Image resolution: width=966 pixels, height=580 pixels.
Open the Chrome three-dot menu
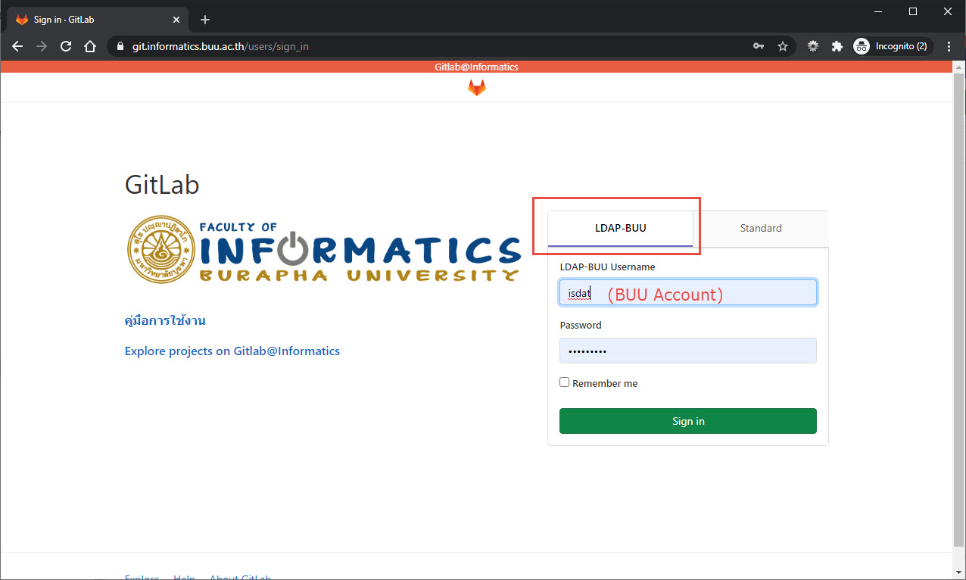tap(949, 46)
